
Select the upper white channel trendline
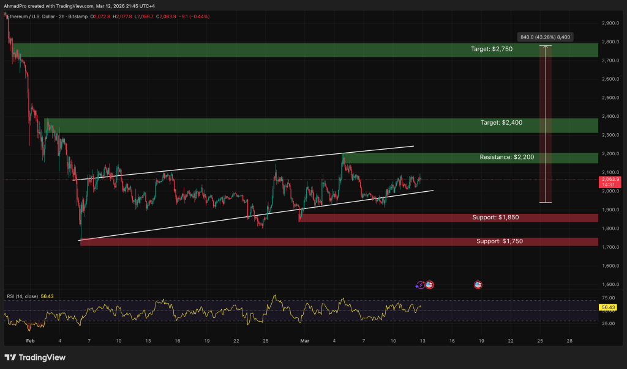[245, 163]
